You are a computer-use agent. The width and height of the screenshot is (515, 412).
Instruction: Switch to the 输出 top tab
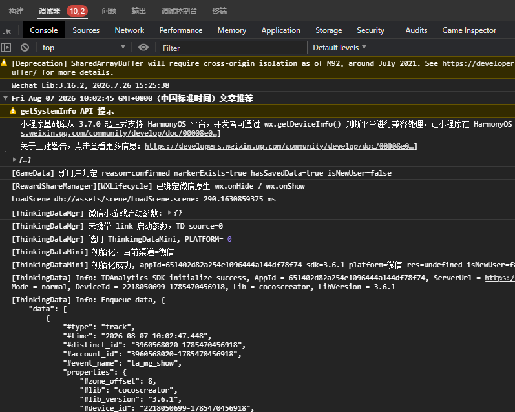[138, 11]
